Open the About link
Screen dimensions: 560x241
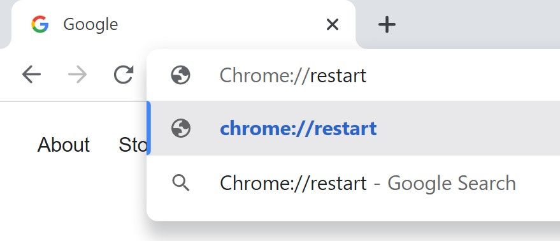pos(64,145)
